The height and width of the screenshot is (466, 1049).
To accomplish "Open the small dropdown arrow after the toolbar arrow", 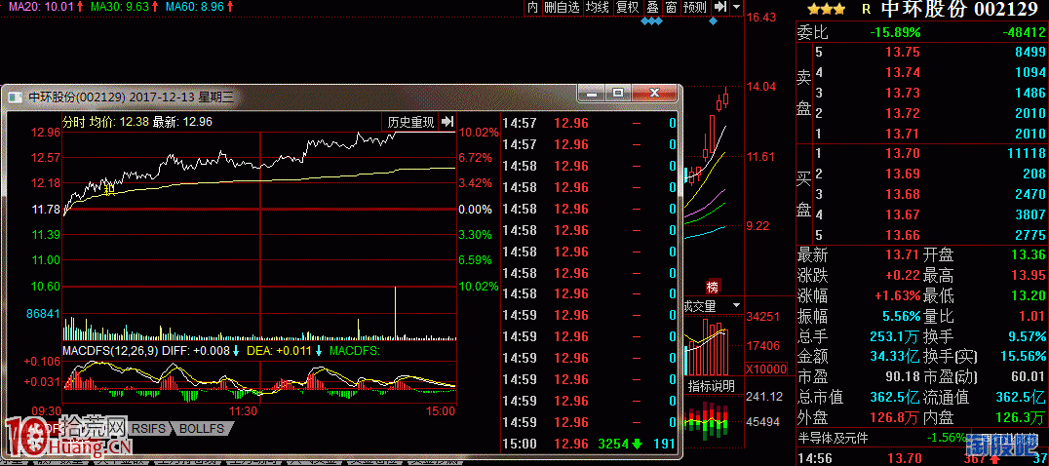I will 737,7.
